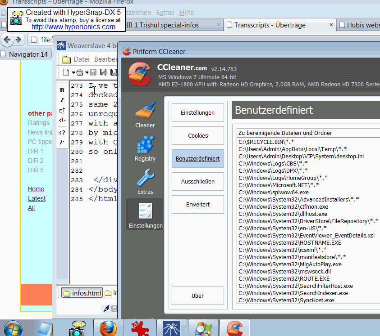This screenshot has height=336, width=380.
Task: Open the Datei menu in Weaverslave
Action: click(82, 59)
